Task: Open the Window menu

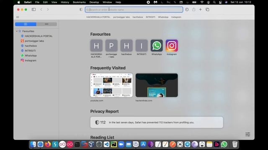Action: (x=107, y=2)
